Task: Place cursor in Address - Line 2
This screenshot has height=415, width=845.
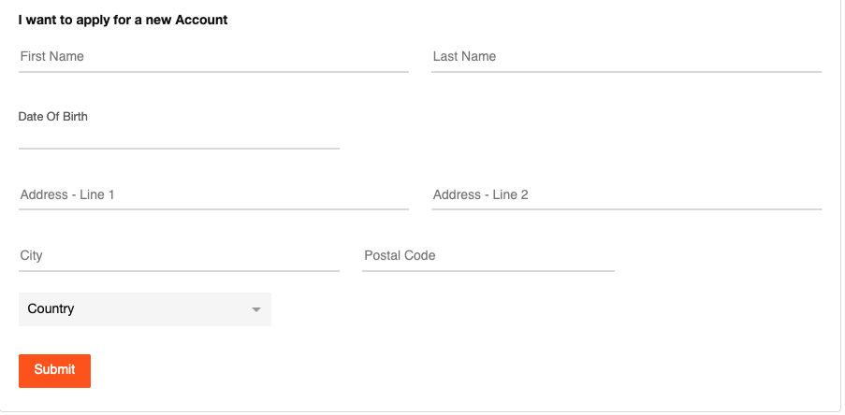Action: [x=626, y=195]
